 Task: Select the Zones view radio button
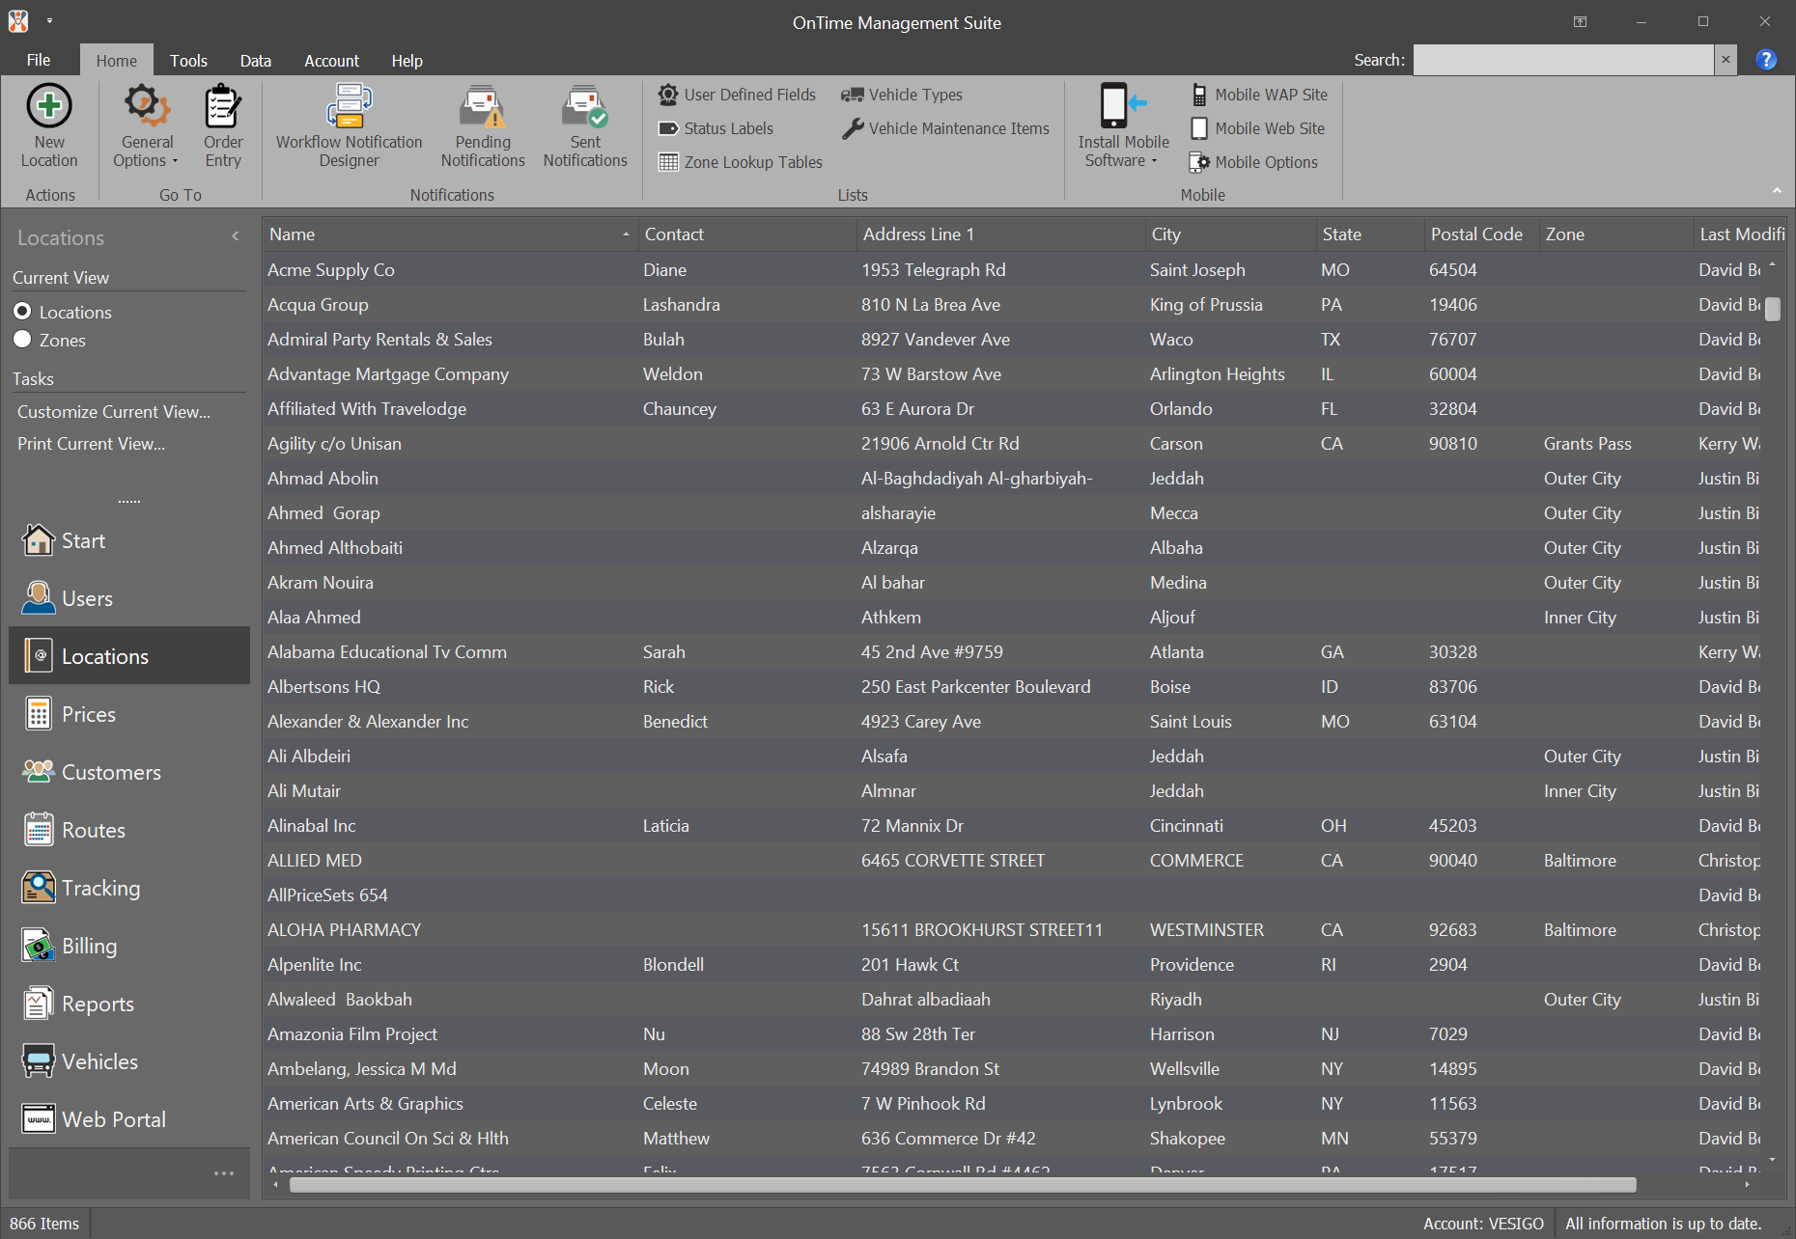pyautogui.click(x=22, y=340)
